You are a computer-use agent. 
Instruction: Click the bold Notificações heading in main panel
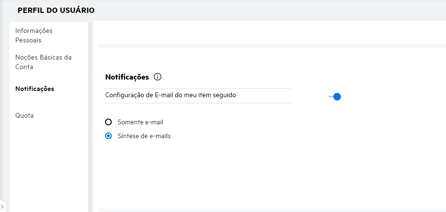(127, 77)
